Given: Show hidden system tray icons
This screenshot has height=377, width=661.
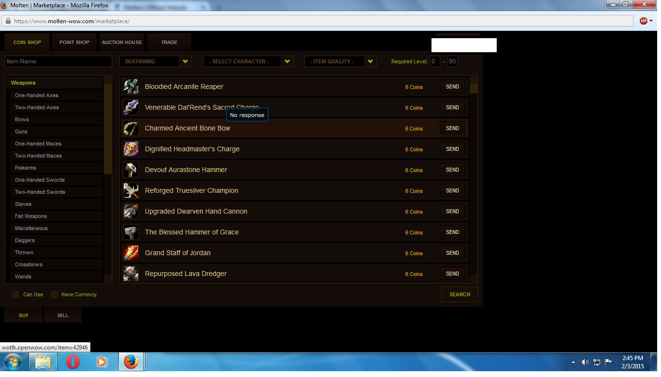Looking at the screenshot, I should pos(573,362).
